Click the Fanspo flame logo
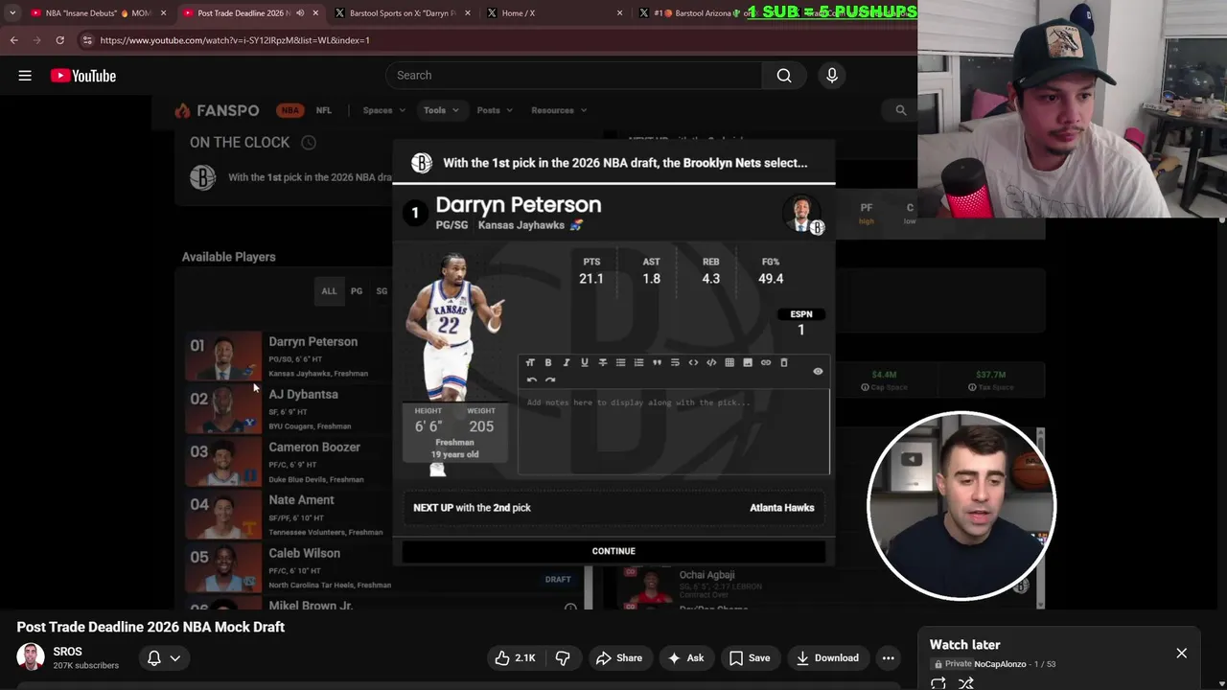 click(182, 110)
